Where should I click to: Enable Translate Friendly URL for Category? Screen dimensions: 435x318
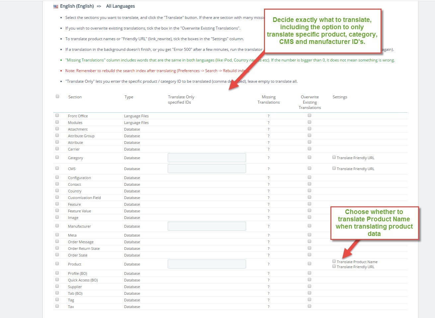[x=334, y=158]
